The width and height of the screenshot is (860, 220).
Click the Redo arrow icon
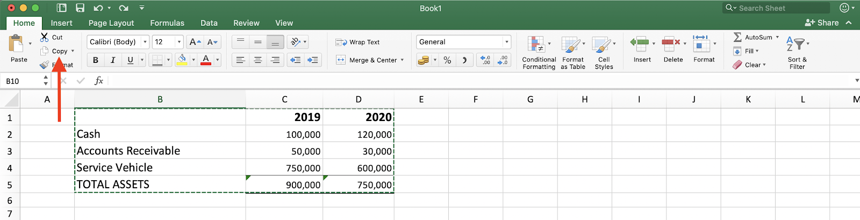(124, 8)
